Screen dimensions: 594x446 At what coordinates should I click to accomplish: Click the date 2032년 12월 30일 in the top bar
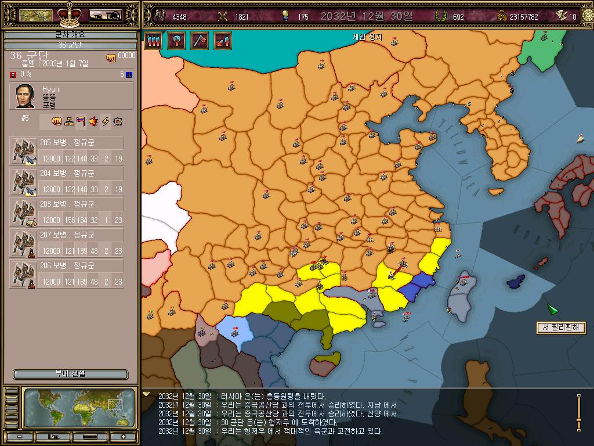367,16
